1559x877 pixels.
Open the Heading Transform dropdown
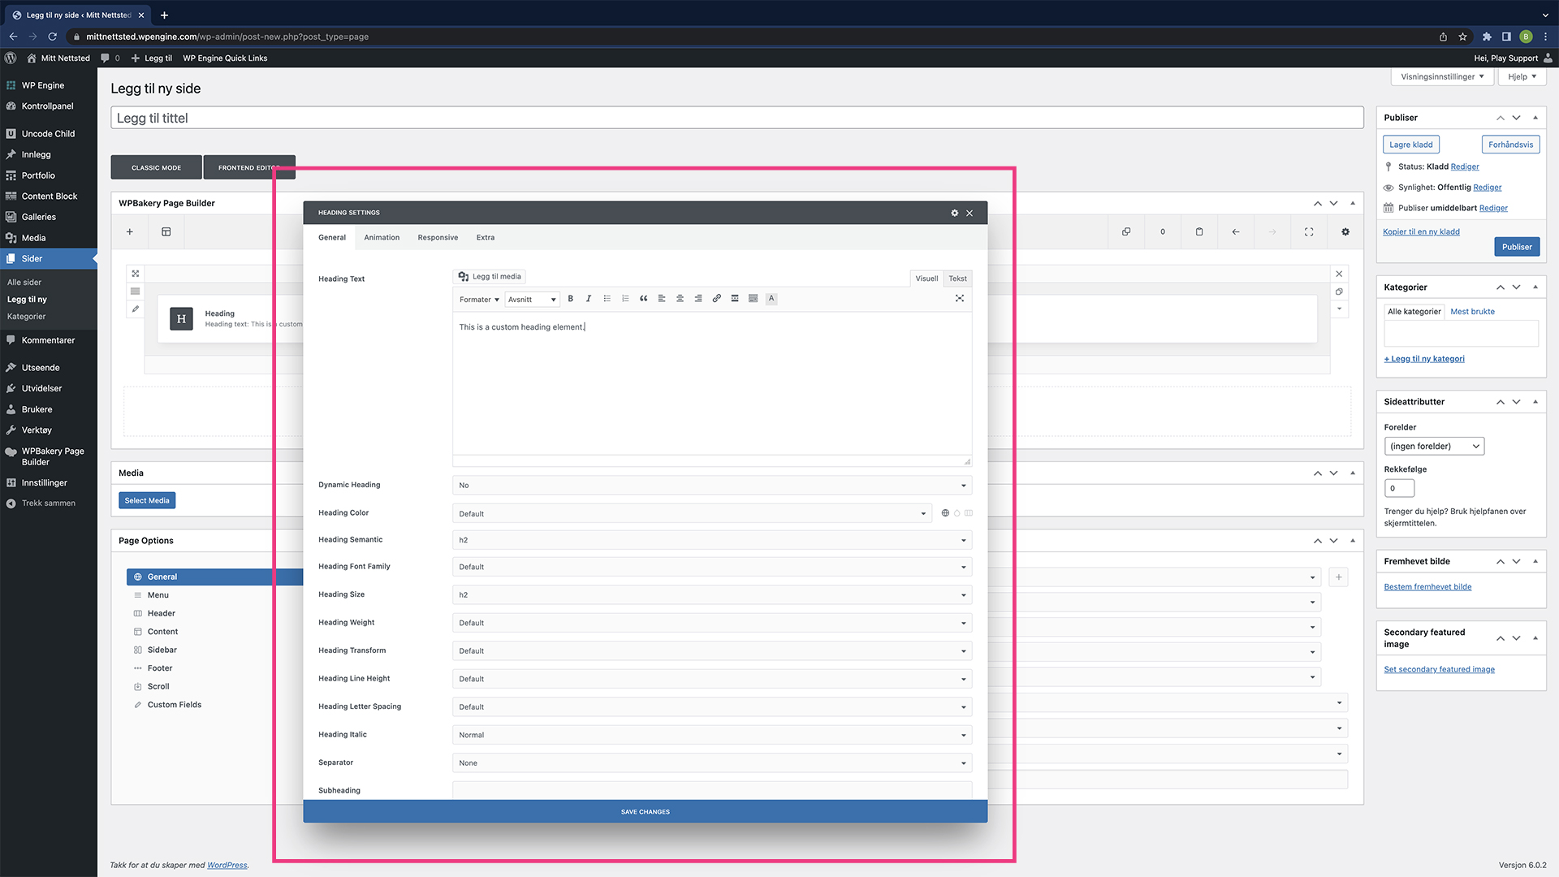tap(712, 651)
